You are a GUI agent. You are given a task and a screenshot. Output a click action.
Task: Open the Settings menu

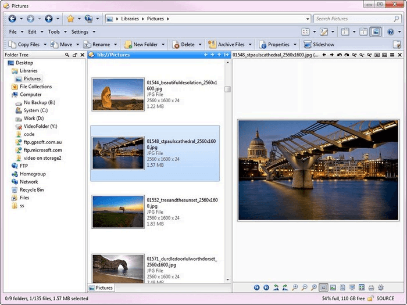[x=80, y=31]
